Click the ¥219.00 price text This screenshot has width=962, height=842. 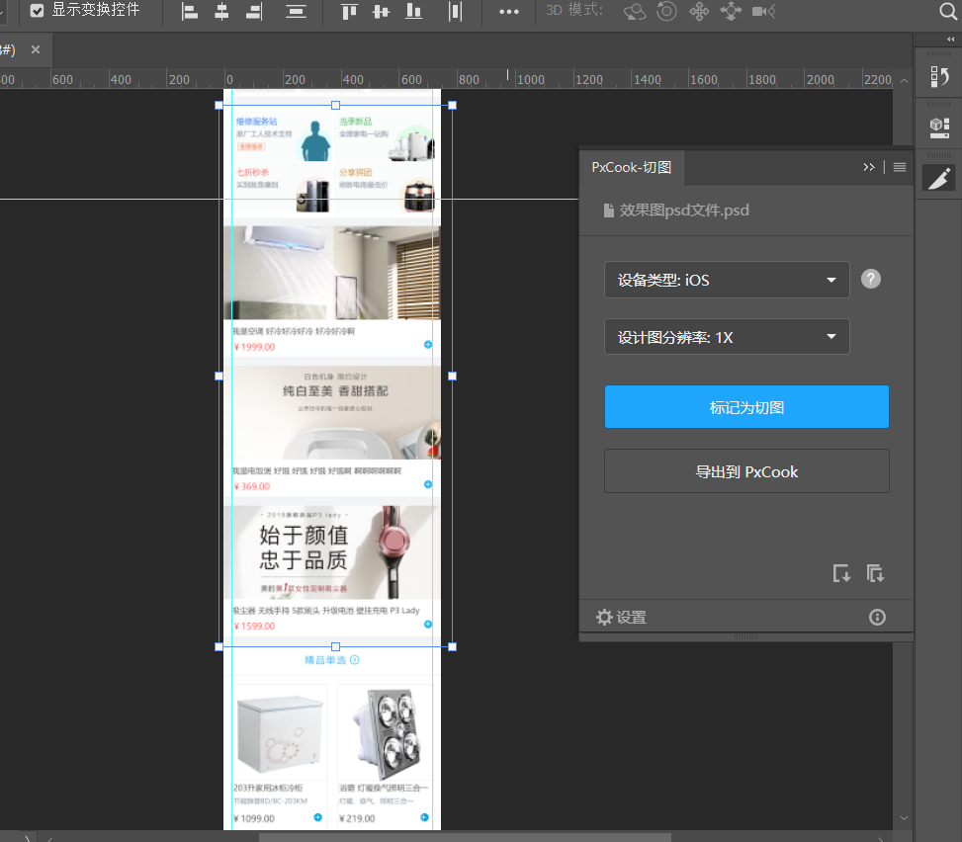(357, 818)
